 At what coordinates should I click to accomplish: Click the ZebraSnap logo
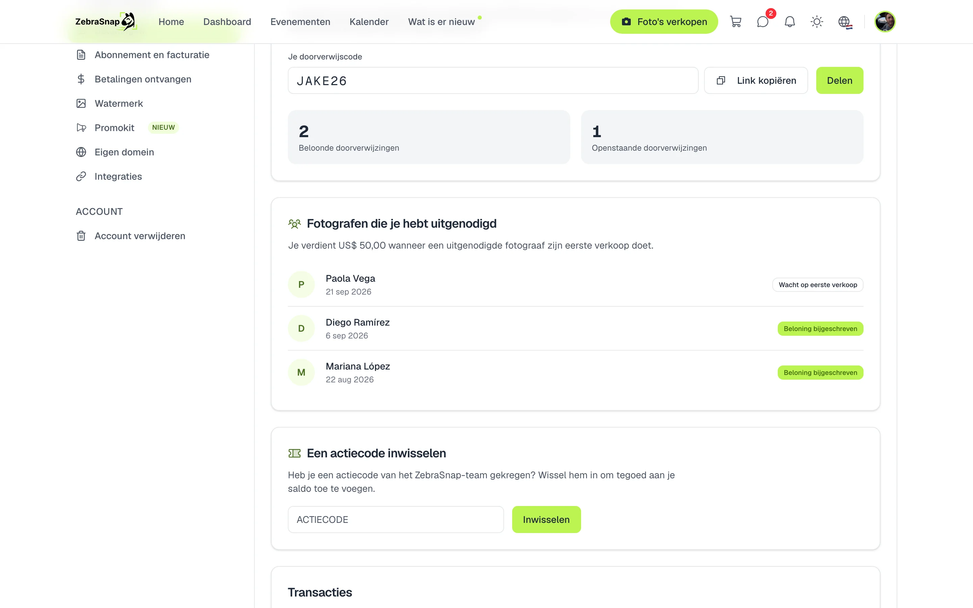[105, 22]
